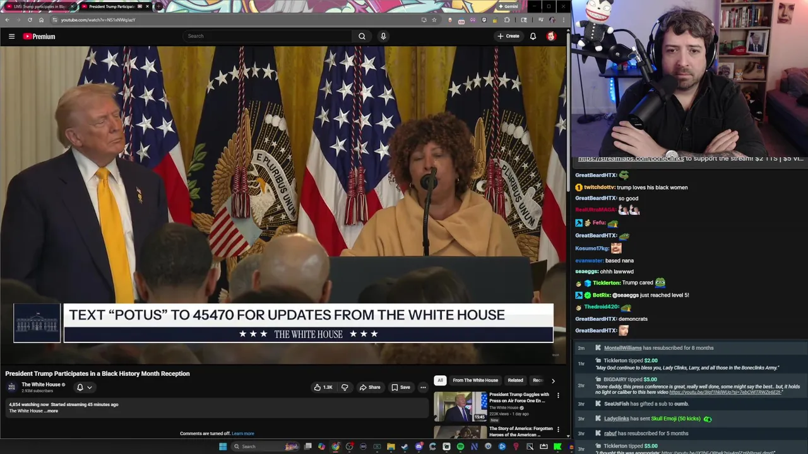The height and width of the screenshot is (454, 808).
Task: Go back using the browser back arrow
Action: tap(7, 20)
